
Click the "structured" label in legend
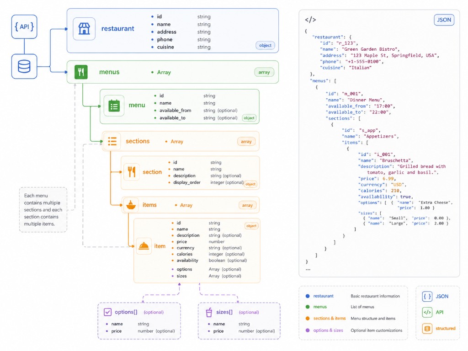click(x=445, y=328)
